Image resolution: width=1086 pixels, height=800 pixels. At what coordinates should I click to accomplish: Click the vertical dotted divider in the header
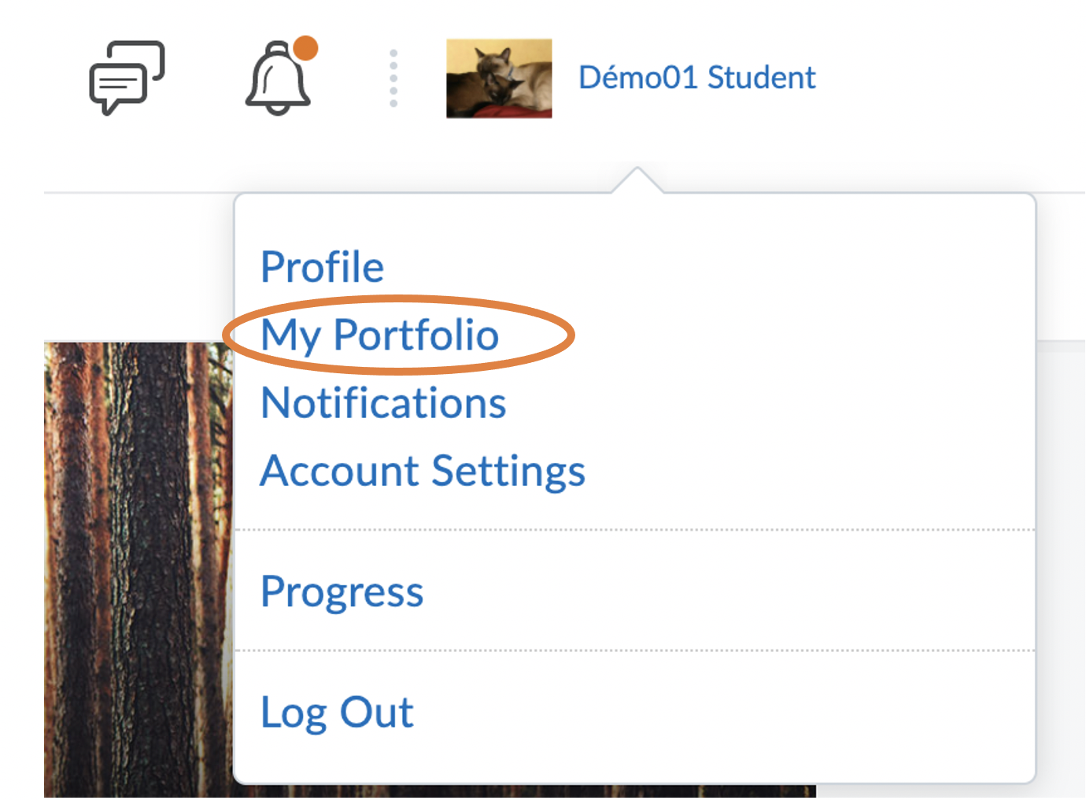coord(393,78)
